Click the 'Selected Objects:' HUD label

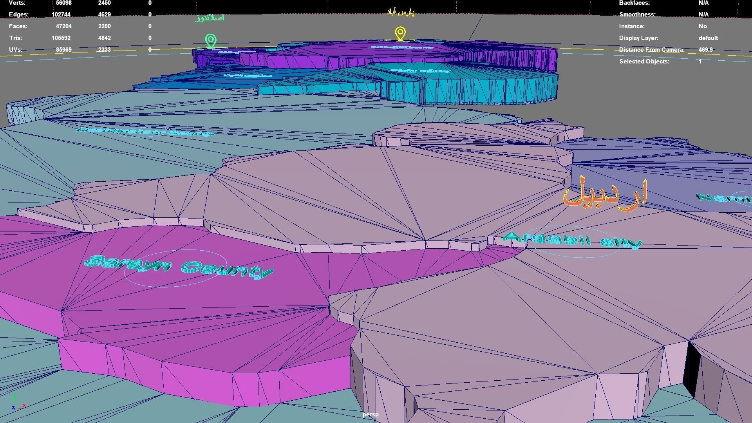coord(644,61)
